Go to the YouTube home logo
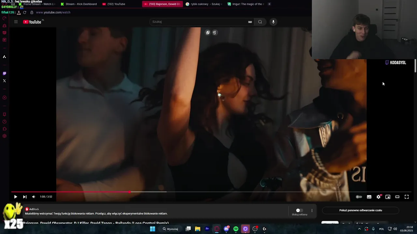 coord(32,22)
